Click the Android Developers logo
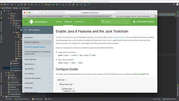The width and height of the screenshot is (179, 101). [38, 22]
